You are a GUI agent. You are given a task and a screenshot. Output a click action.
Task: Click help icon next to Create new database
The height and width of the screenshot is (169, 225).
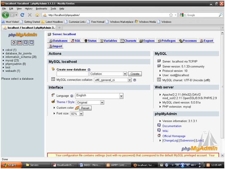click(x=89, y=69)
